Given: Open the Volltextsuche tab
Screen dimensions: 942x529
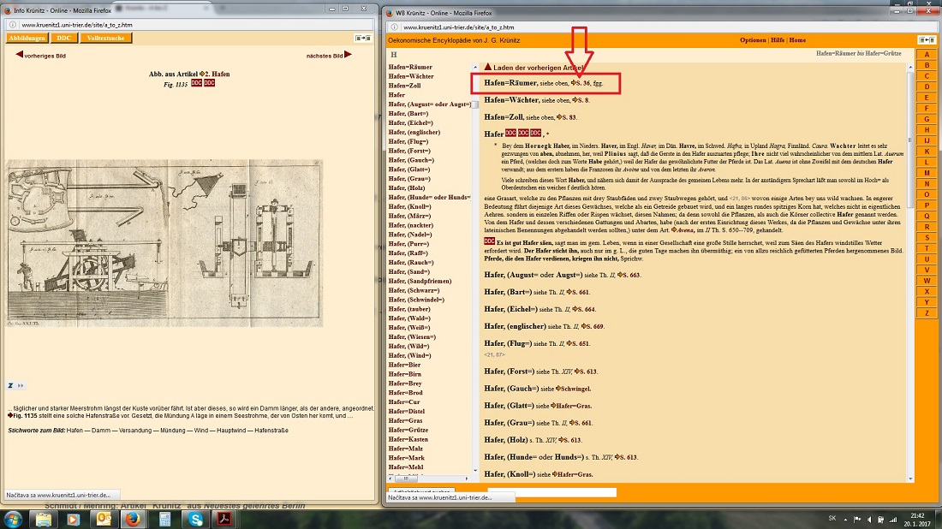Looking at the screenshot, I should pyautogui.click(x=107, y=39).
